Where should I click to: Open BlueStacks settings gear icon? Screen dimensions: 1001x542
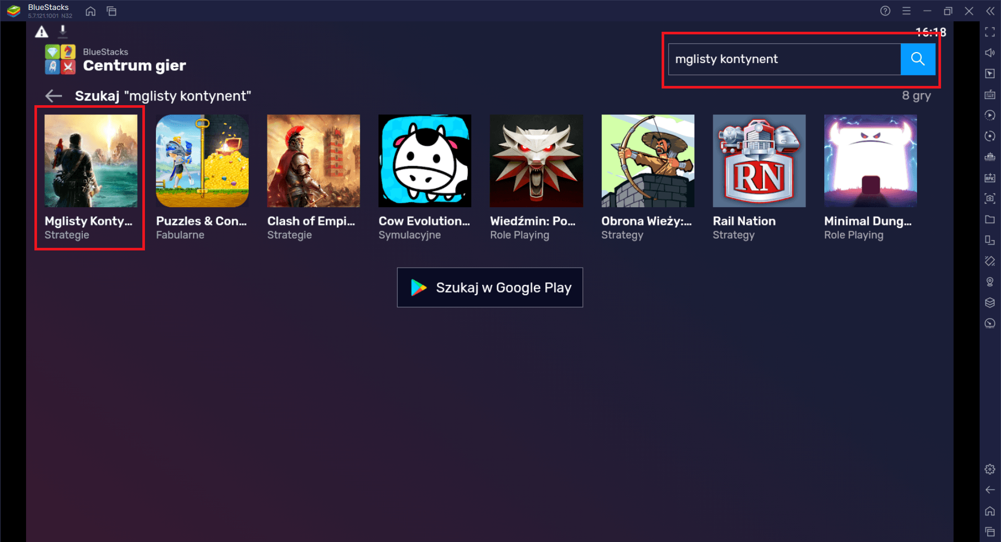pyautogui.click(x=990, y=469)
